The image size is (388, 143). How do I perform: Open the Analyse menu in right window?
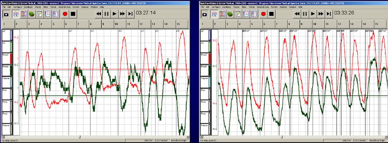click(283, 7)
